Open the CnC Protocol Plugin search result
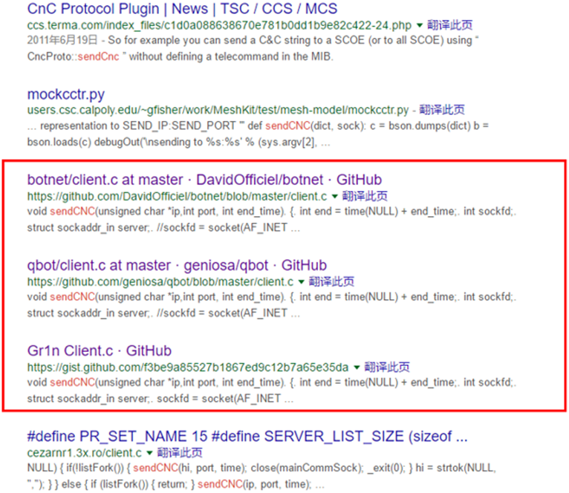Screen dimensions: 569x493 tap(182, 10)
